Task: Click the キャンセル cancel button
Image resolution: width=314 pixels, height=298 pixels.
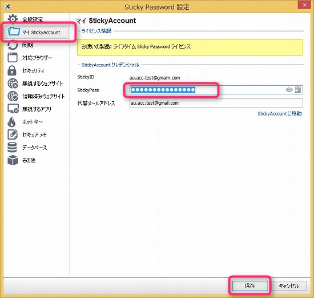Action: [288, 285]
